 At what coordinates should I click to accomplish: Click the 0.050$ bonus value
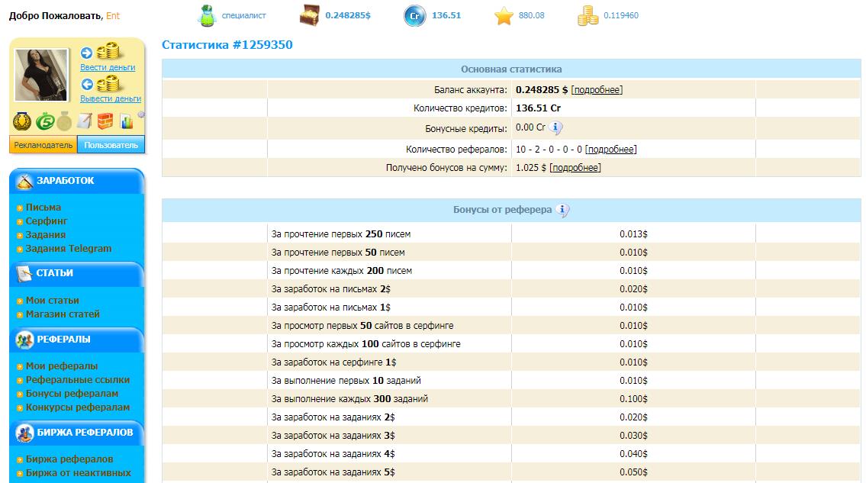(x=633, y=472)
